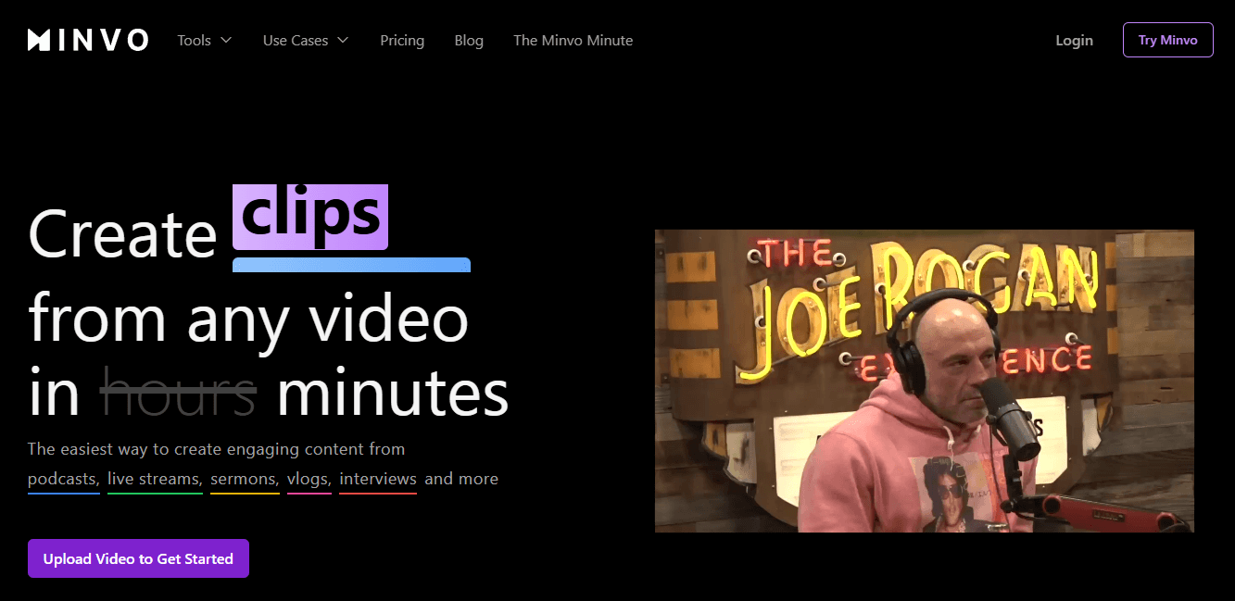Viewport: 1235px width, 601px height.
Task: Click the Joe Rogan video preview
Action: [x=924, y=382]
